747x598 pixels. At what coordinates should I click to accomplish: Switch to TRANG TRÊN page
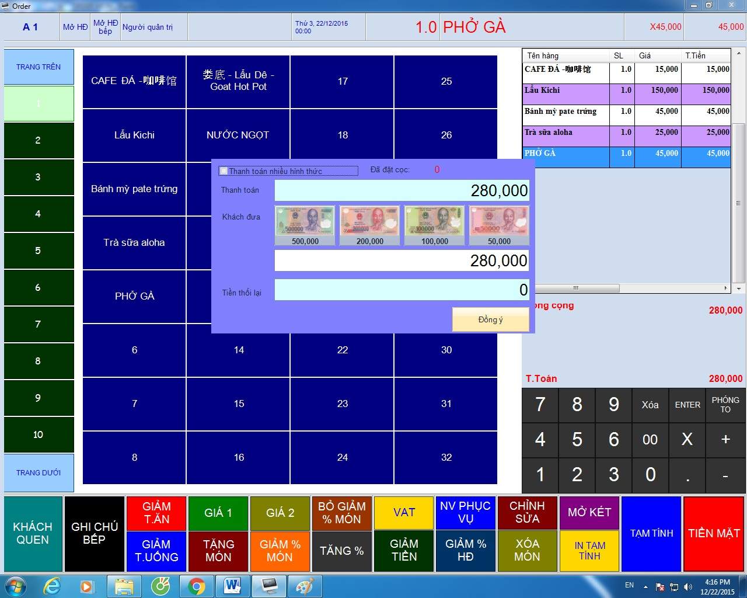coord(39,67)
